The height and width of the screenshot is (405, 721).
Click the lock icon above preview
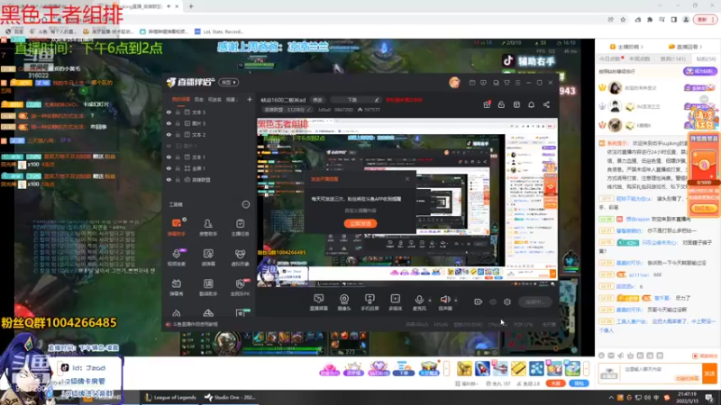501,104
